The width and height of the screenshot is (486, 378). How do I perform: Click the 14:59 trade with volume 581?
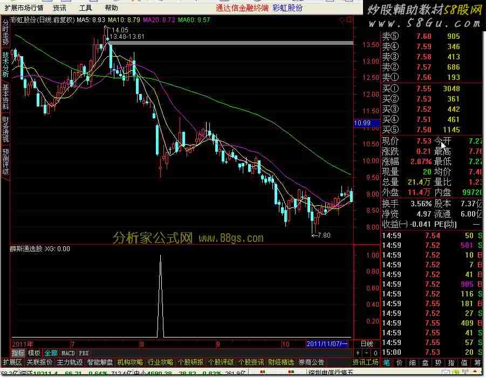[432, 245]
